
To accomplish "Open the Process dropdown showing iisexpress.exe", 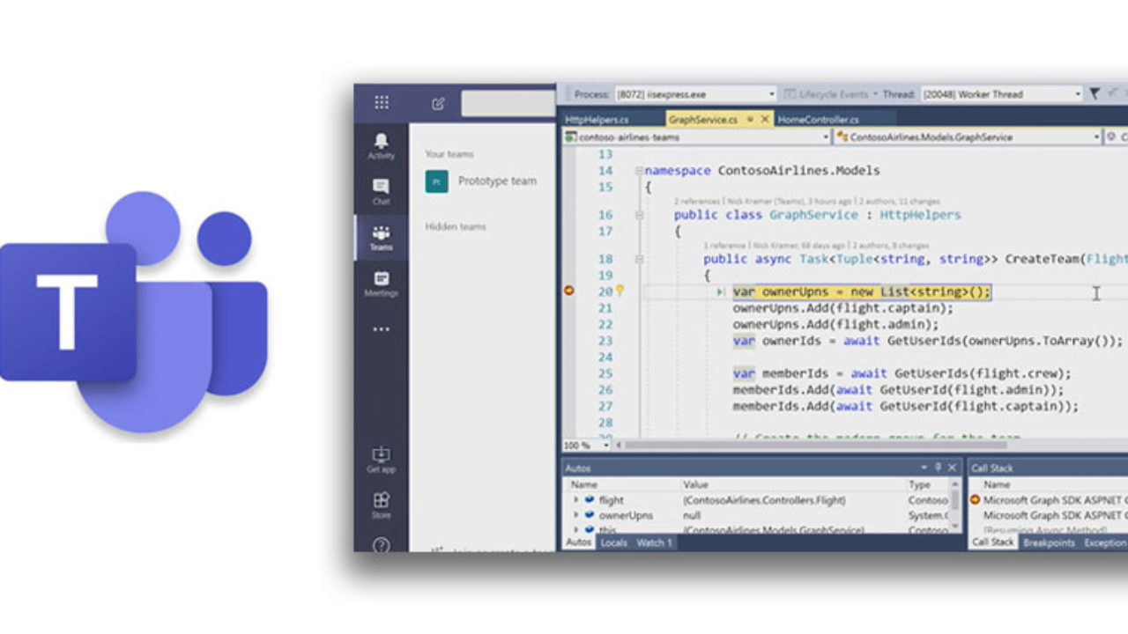I will pos(695,93).
